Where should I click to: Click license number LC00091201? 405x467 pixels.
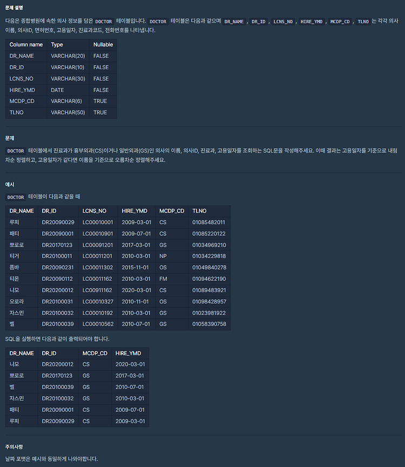(x=98, y=245)
